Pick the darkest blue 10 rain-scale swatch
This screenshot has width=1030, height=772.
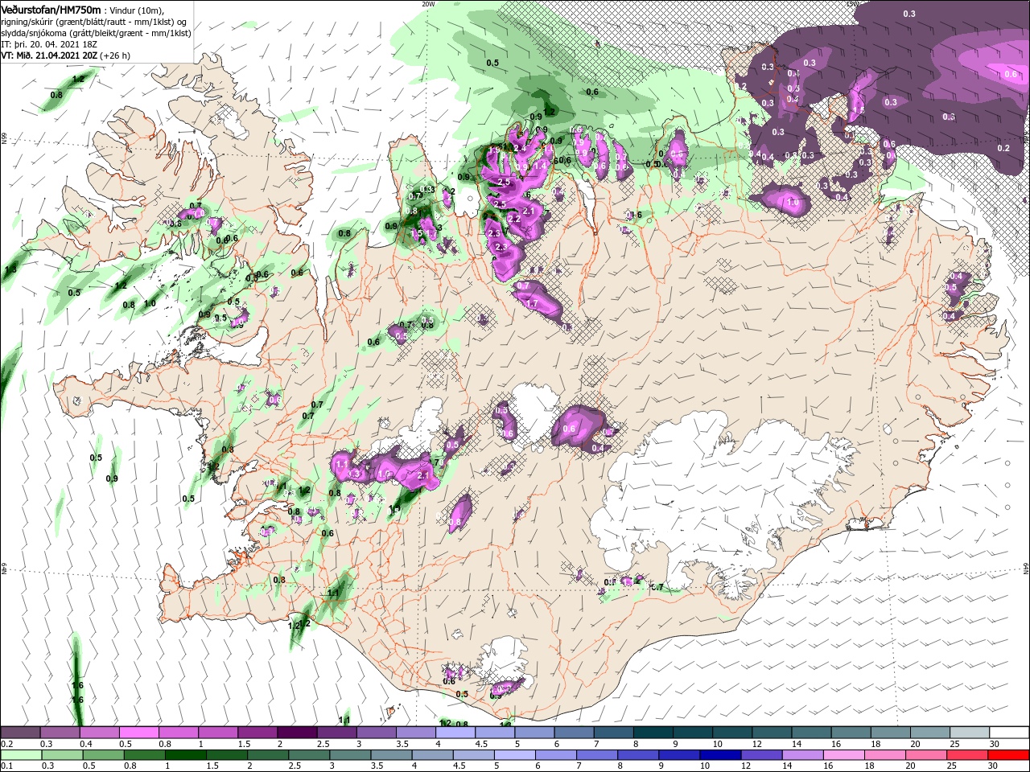[x=719, y=755]
